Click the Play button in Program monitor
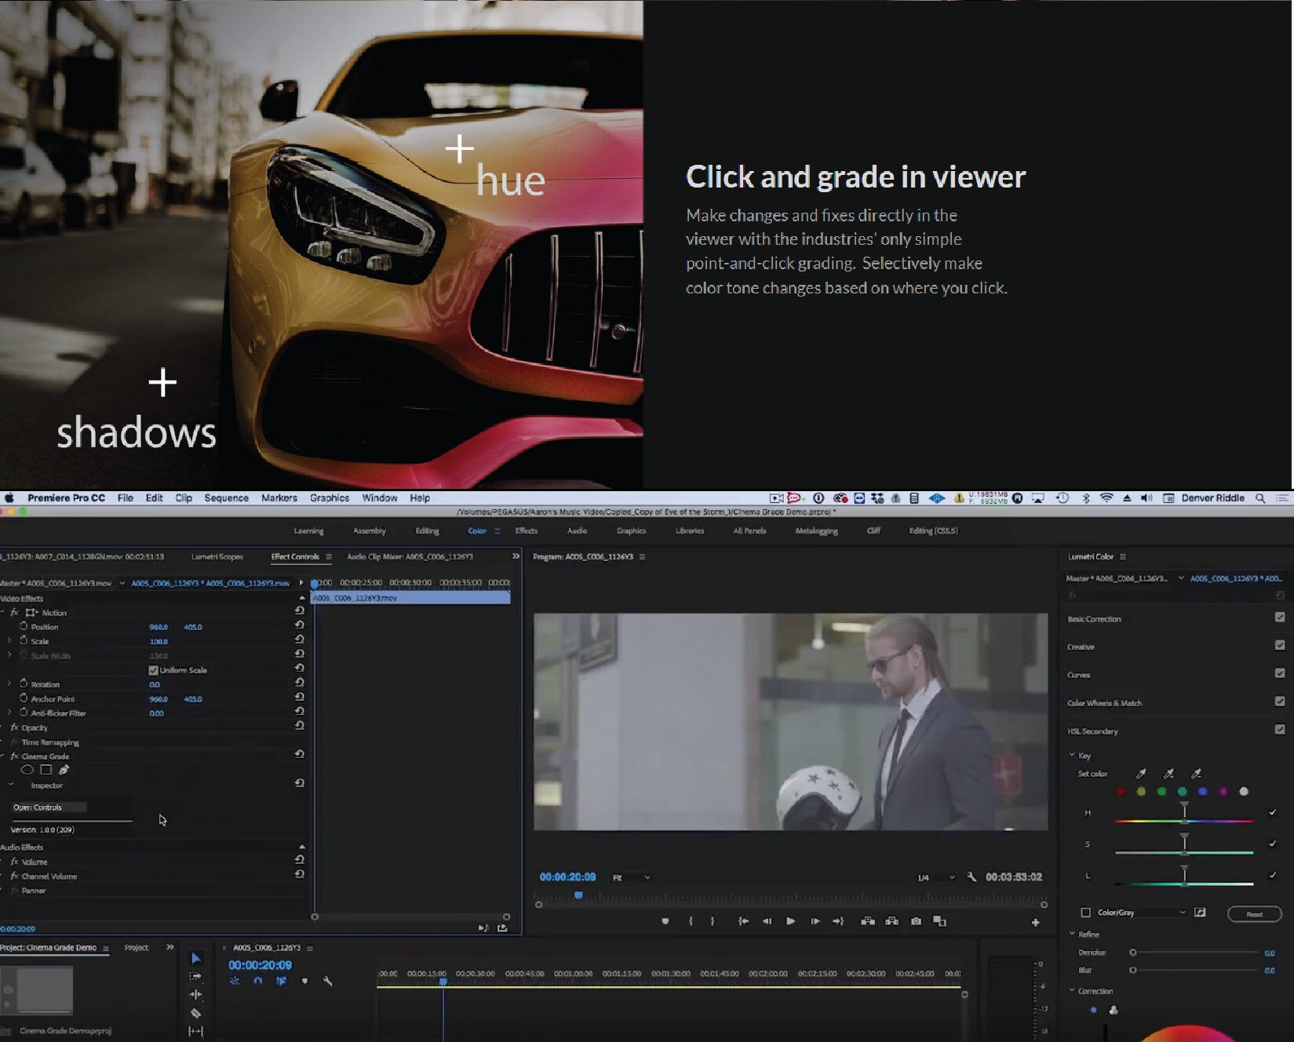1294x1042 pixels. tap(790, 922)
